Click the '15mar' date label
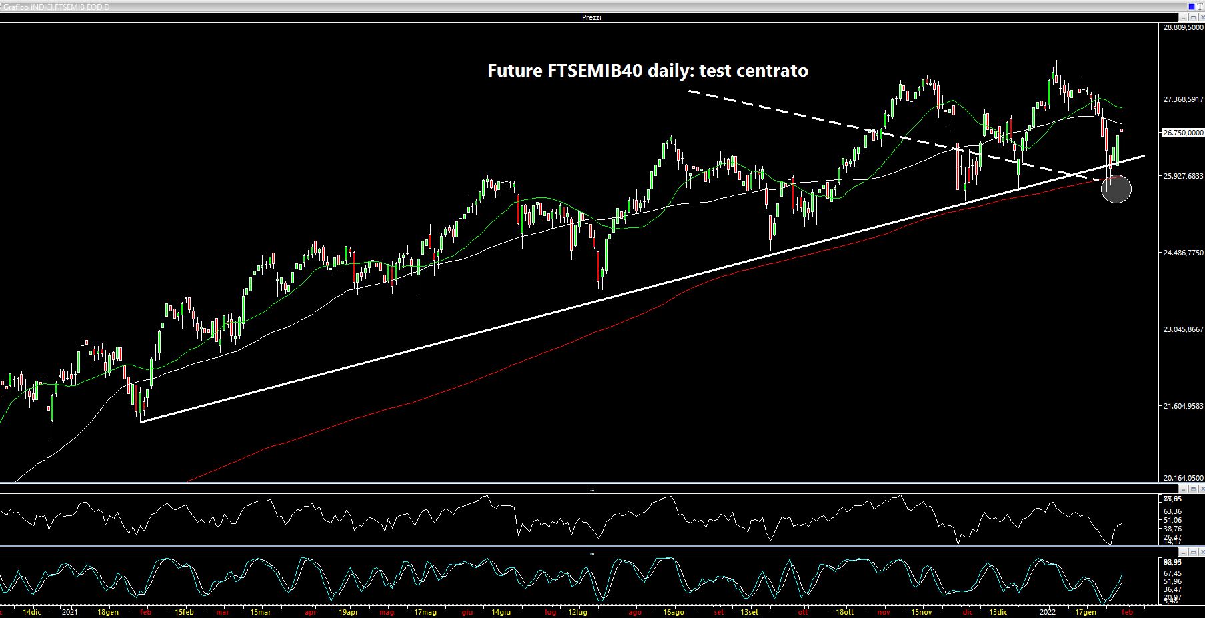The image size is (1205, 618). (261, 612)
